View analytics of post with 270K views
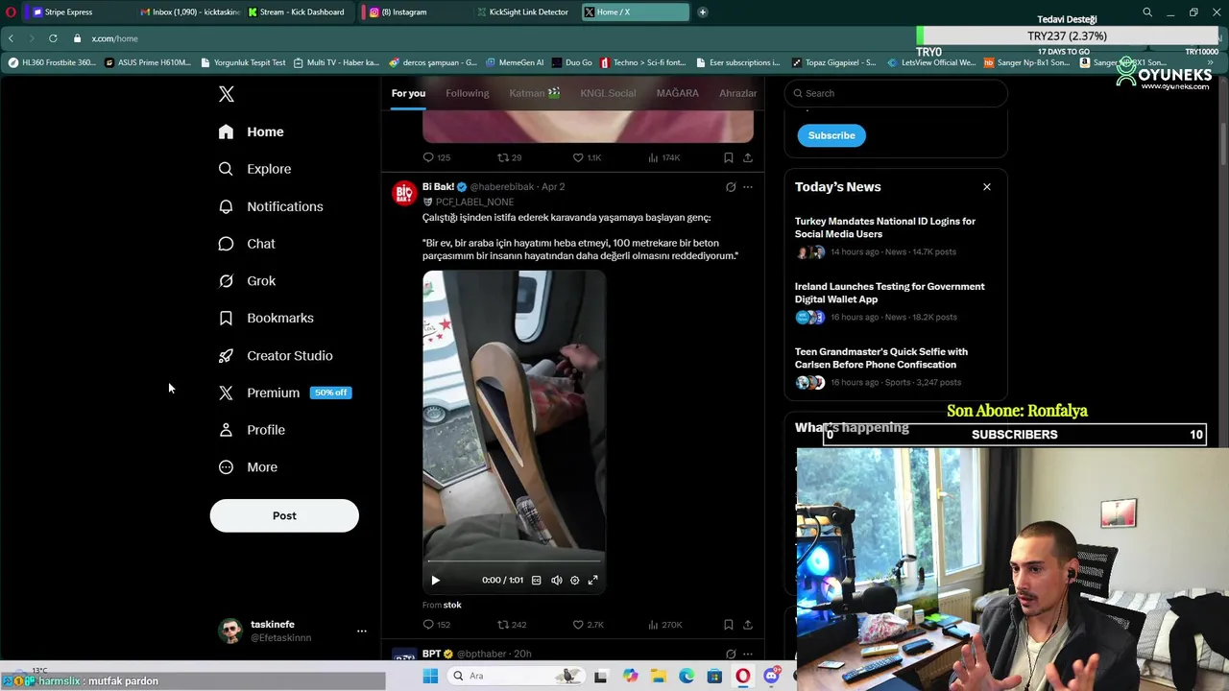Viewport: 1229px width, 691px height. pos(664,625)
